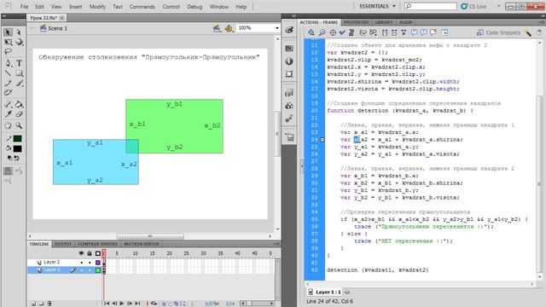
Task: Select the Rectangle tool
Action: coord(19,73)
